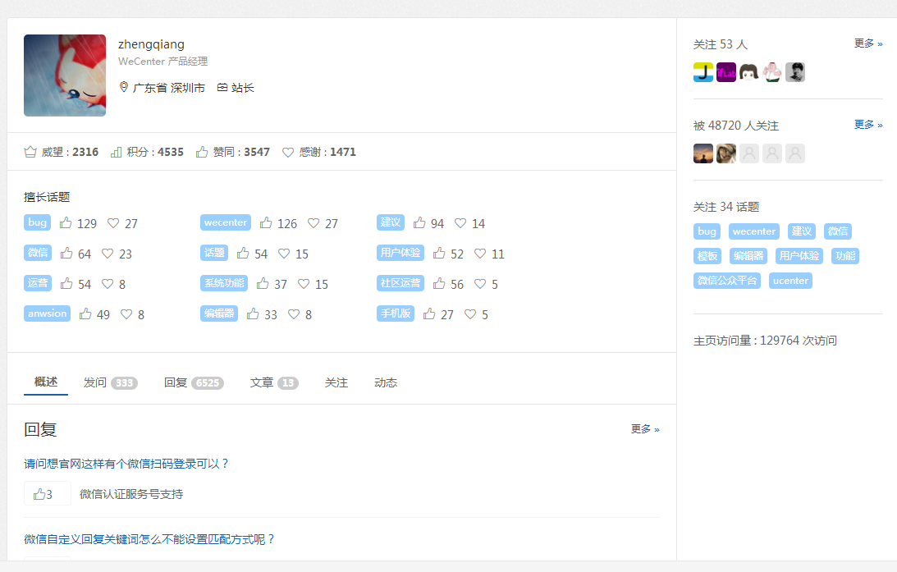Viewport: 897px width, 572px height.
Task: Click the ucenter topic tag in sidebar
Action: [790, 281]
